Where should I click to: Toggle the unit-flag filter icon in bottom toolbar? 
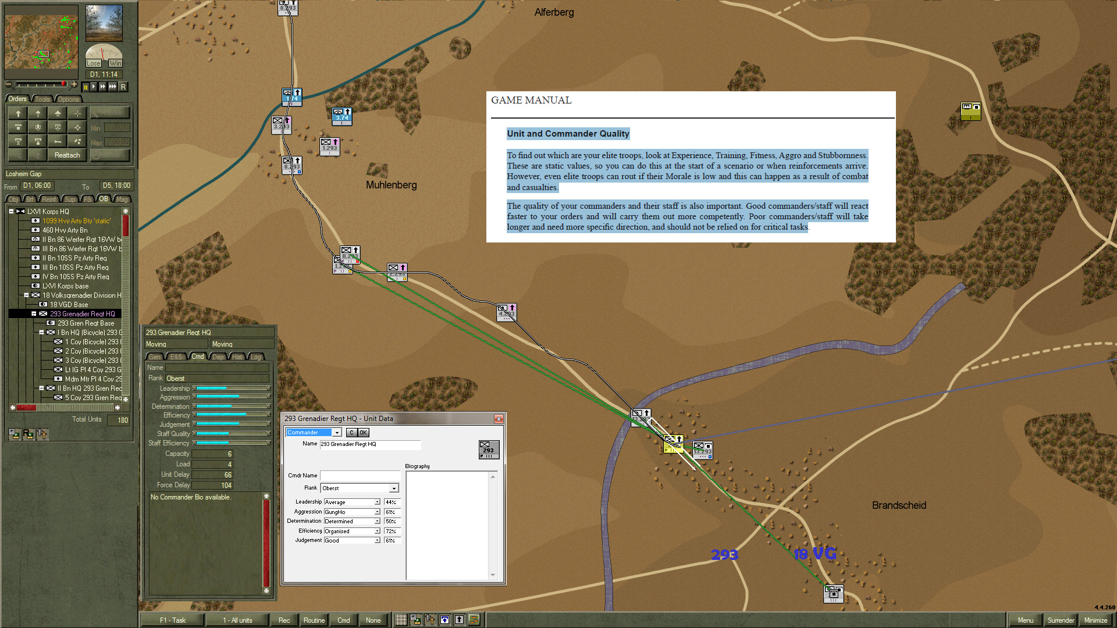point(415,620)
